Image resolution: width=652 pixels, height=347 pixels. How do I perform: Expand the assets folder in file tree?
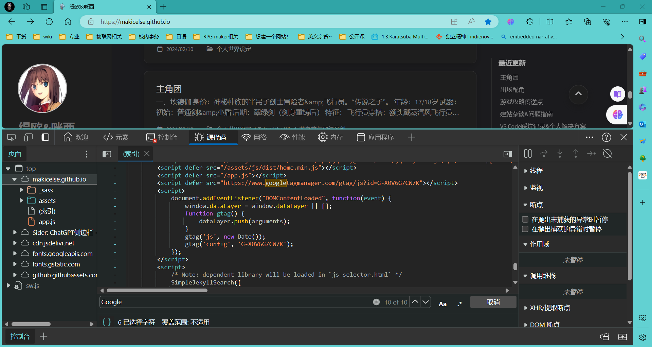point(21,201)
